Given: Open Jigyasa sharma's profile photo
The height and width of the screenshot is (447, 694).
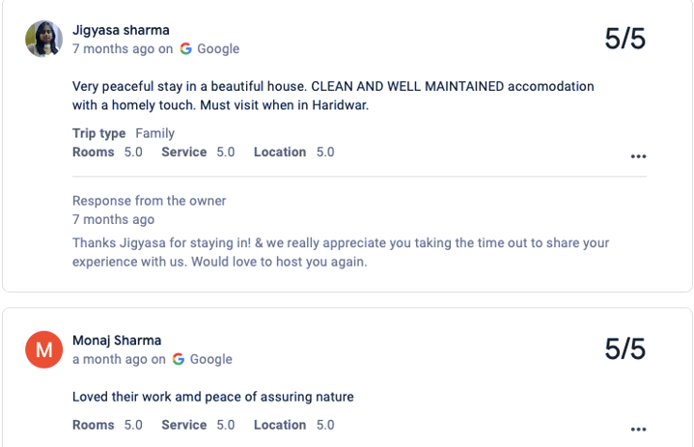Looking at the screenshot, I should click(x=43, y=39).
